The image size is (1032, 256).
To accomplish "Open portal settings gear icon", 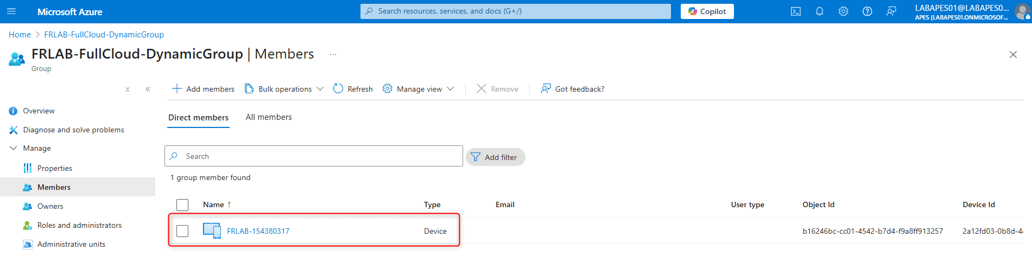I will click(x=843, y=11).
